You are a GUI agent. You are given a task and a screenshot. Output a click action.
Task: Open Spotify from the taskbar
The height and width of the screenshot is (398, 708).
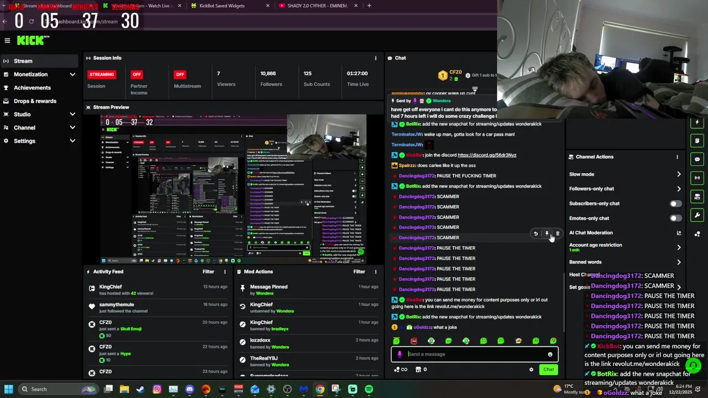pos(369,389)
